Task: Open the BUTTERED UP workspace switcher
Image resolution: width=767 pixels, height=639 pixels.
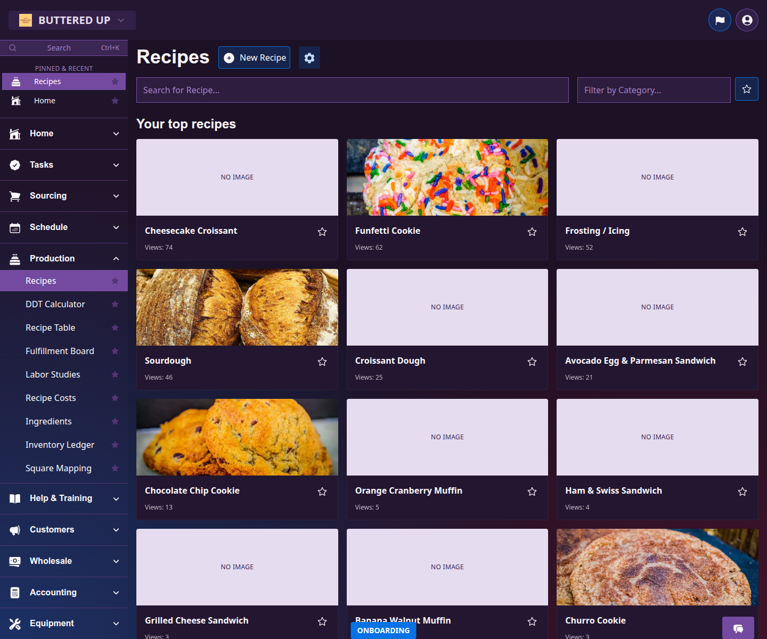Action: pyautogui.click(x=72, y=20)
